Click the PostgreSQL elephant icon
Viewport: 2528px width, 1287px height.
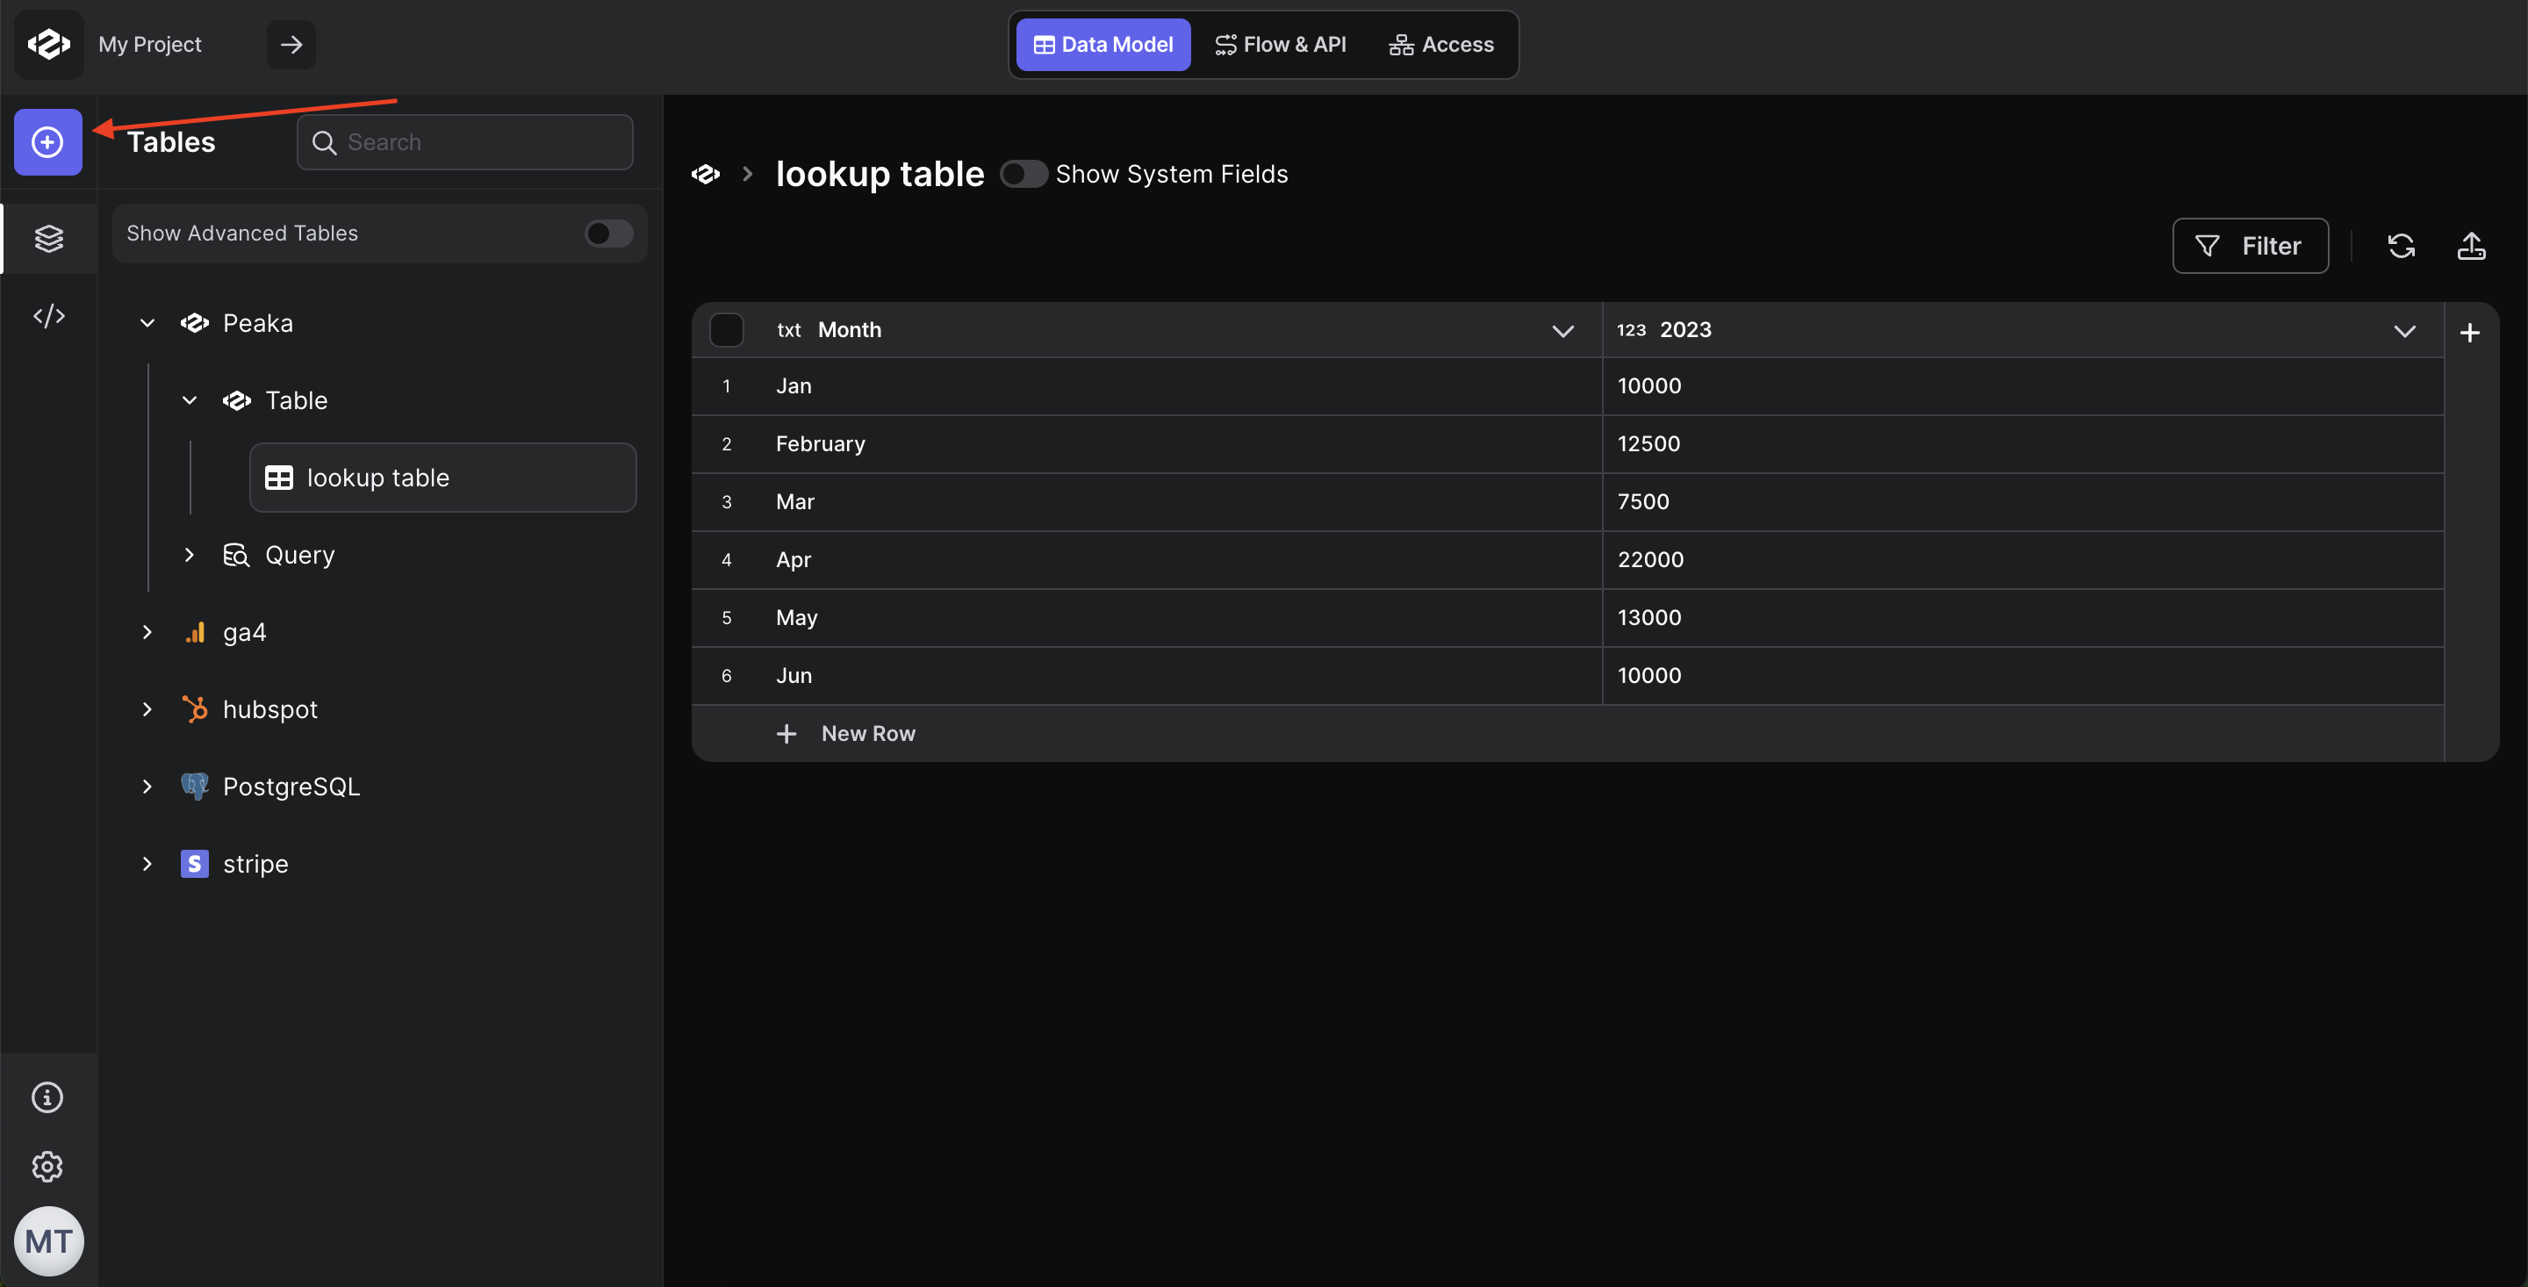194,787
